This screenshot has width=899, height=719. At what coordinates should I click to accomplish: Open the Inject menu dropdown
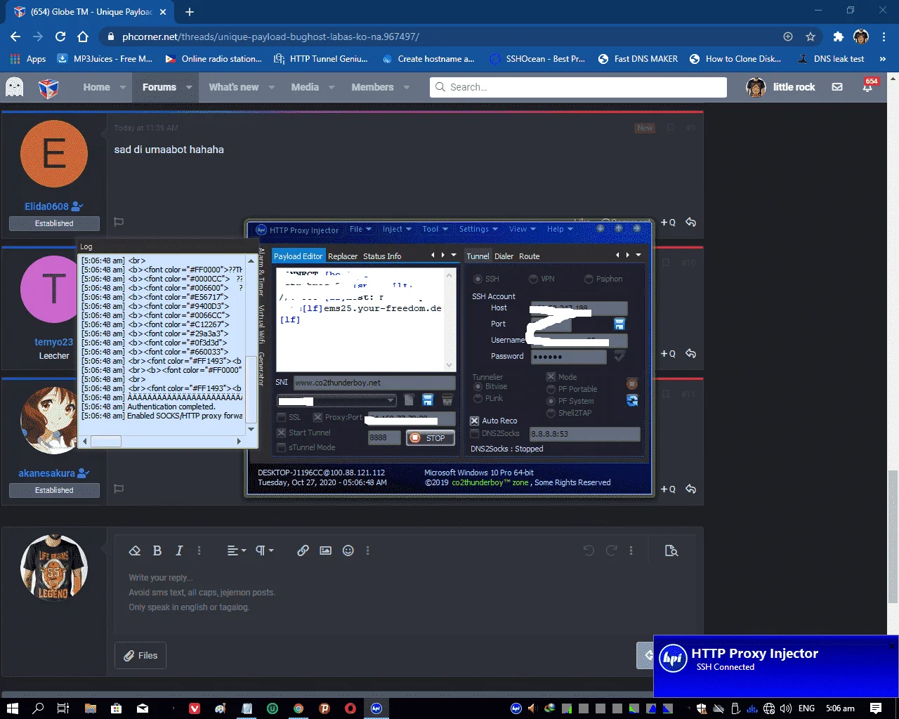click(397, 229)
